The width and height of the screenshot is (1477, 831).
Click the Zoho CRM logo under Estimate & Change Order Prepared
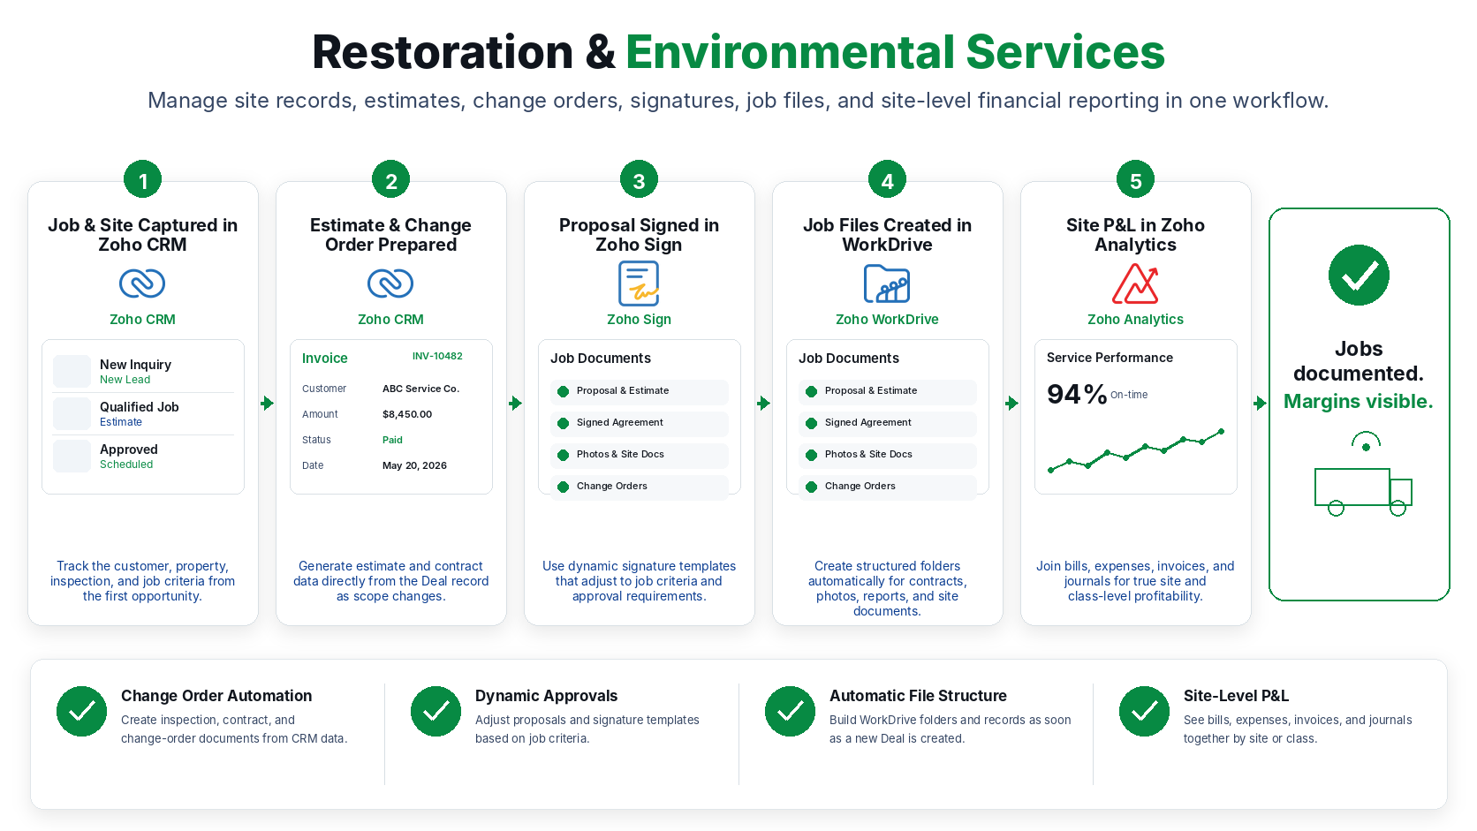pos(390,283)
